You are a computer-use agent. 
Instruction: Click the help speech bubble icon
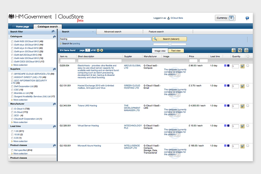point(247,18)
